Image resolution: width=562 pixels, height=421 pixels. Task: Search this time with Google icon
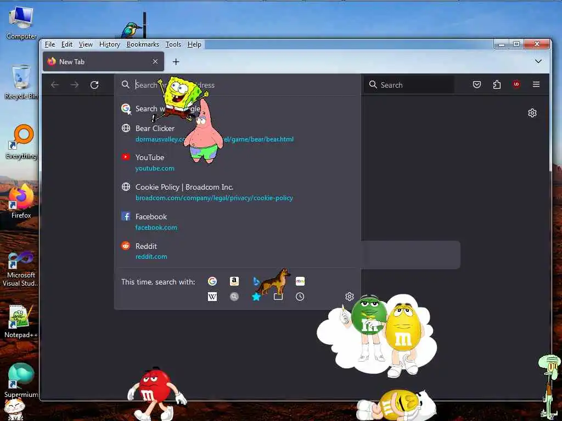point(212,281)
